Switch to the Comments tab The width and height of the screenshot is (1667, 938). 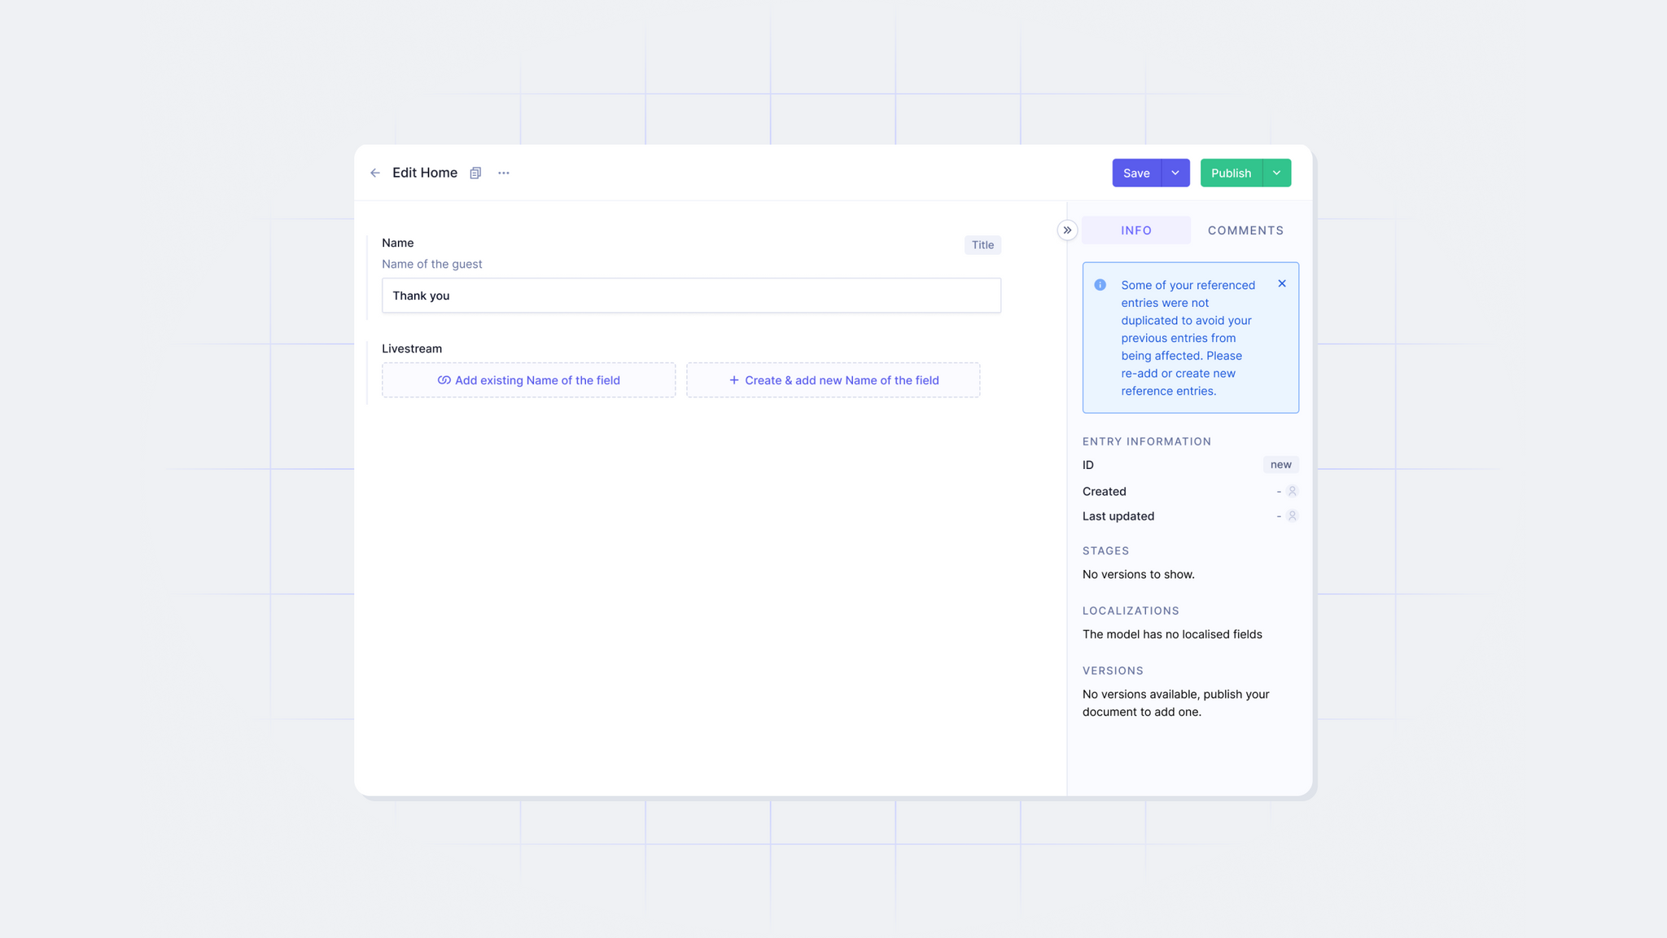(1245, 230)
